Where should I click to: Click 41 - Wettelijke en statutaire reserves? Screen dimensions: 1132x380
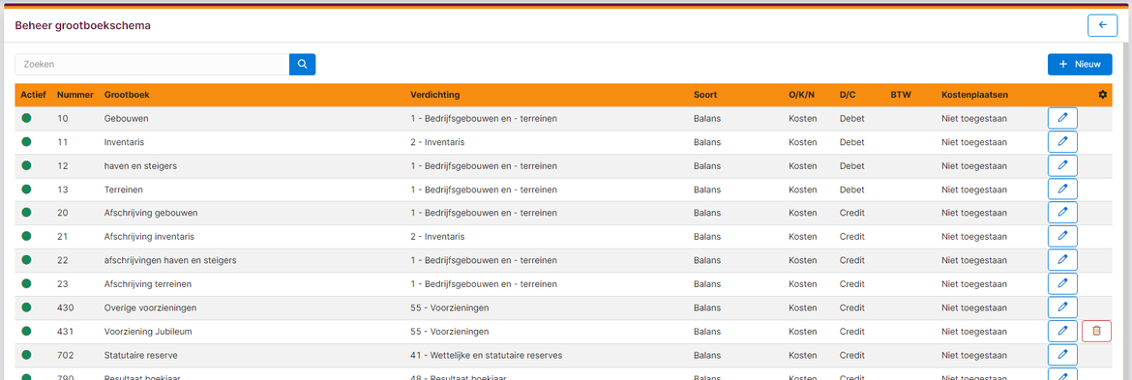[x=486, y=356]
